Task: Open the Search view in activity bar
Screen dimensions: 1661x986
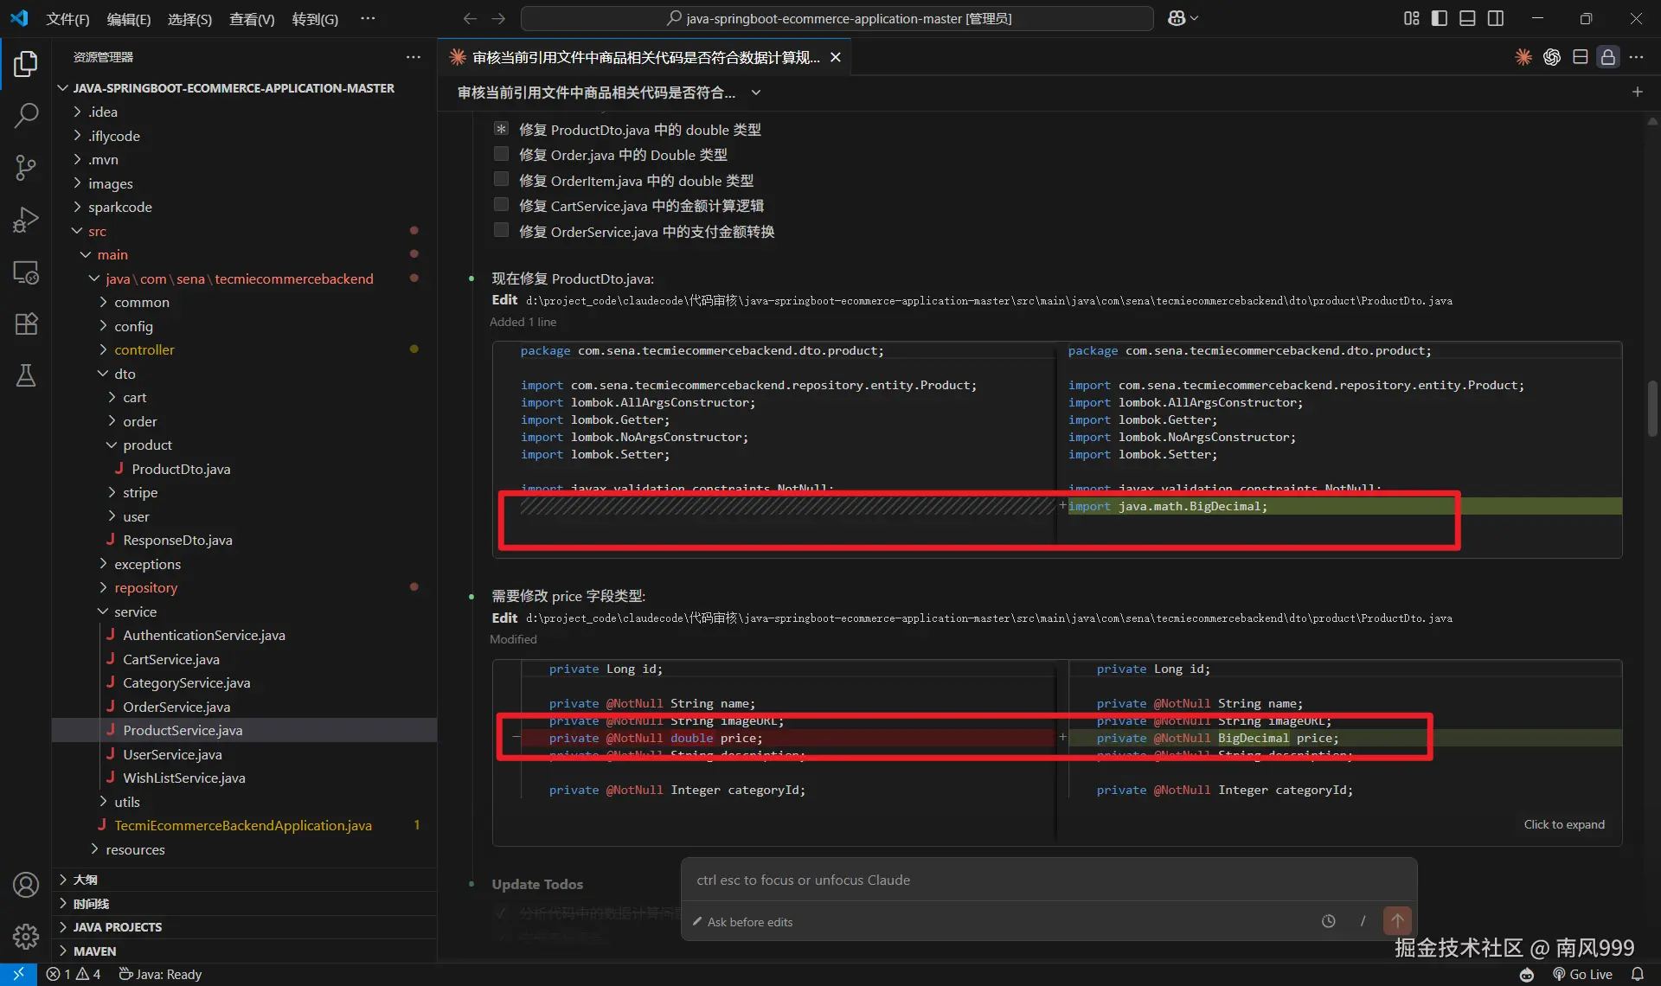Action: 26,114
